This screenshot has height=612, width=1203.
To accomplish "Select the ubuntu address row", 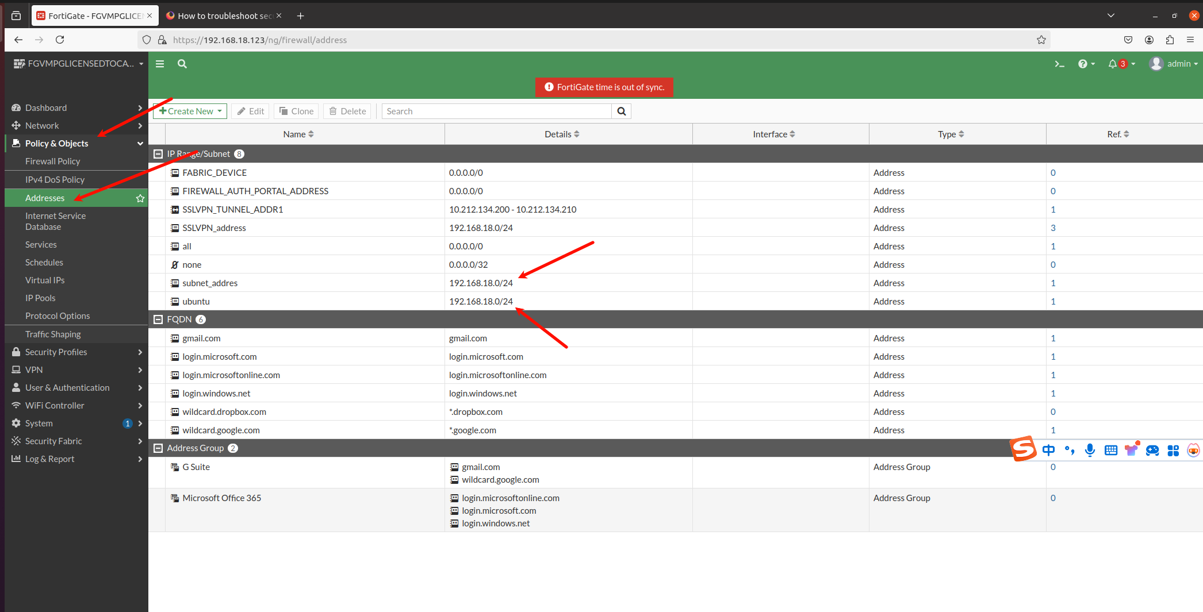I will tap(676, 302).
